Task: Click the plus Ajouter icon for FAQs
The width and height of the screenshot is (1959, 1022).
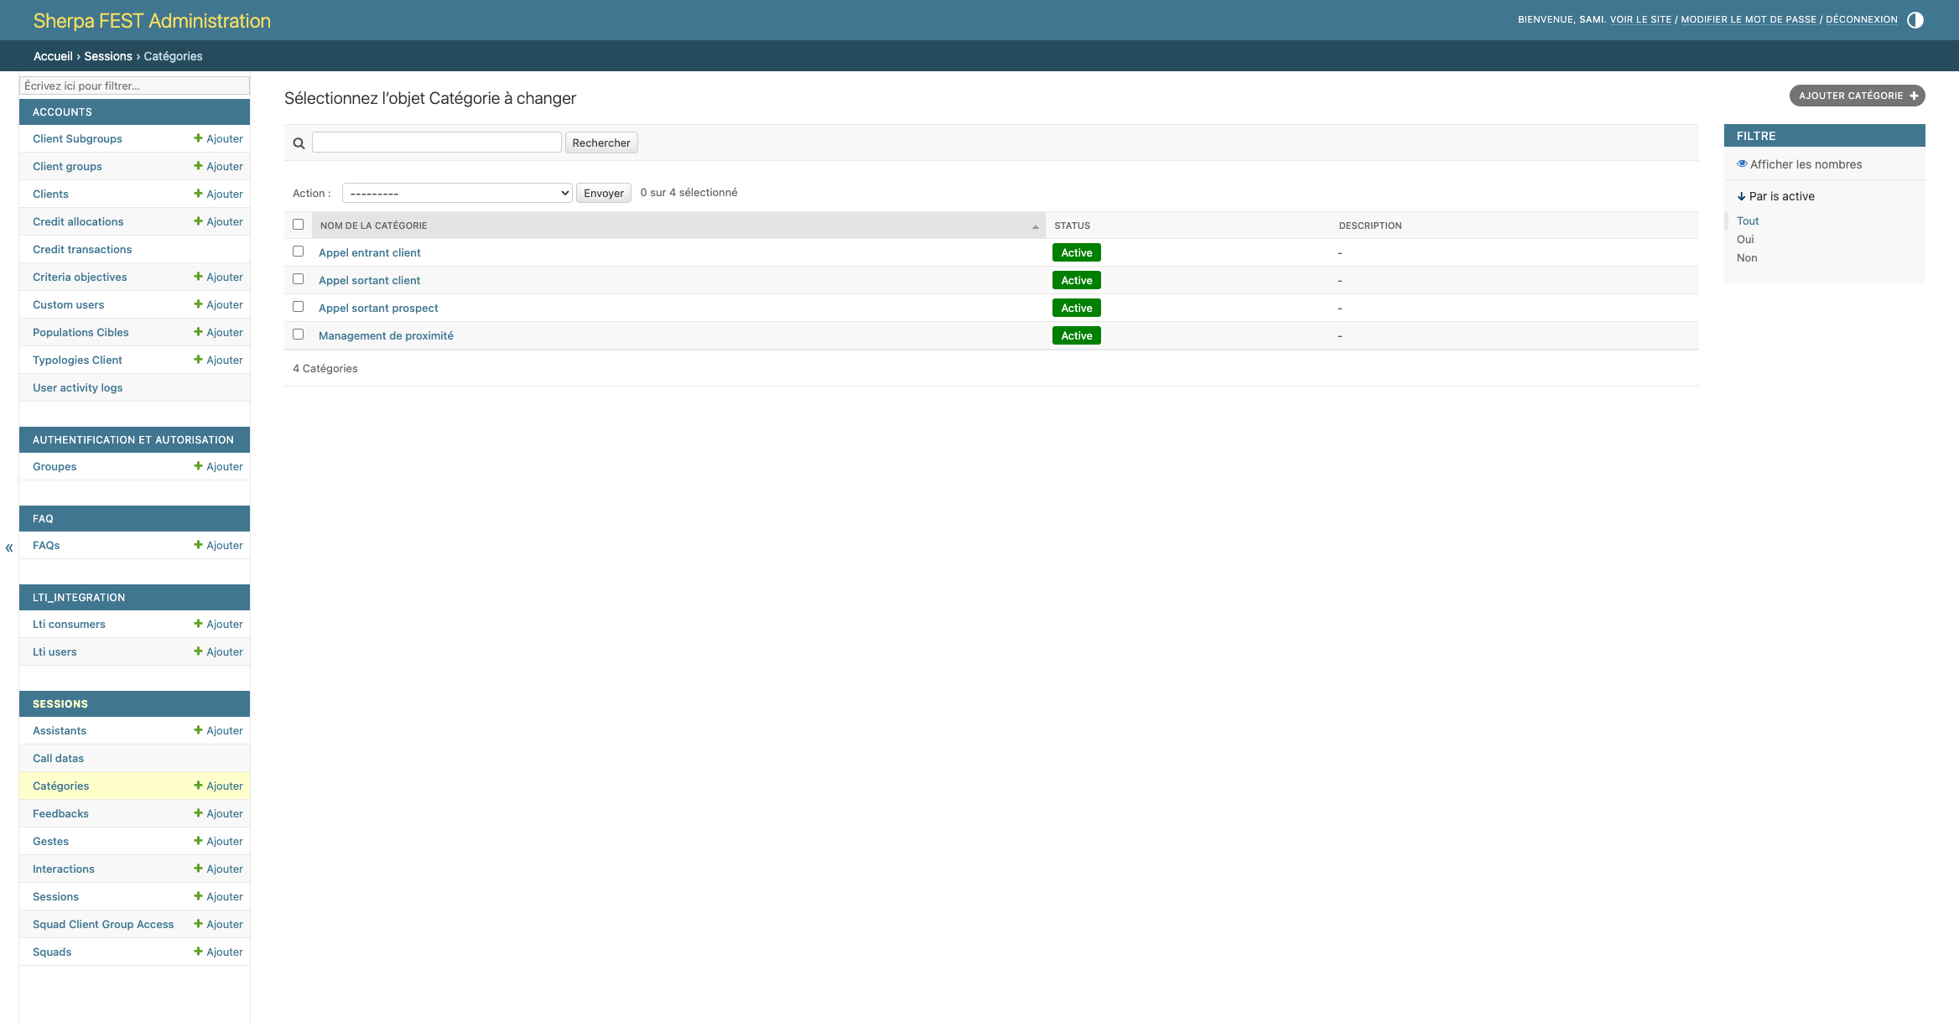Action: (x=199, y=545)
